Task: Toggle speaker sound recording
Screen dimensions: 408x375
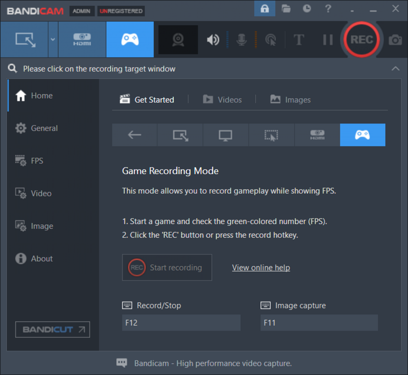Action: click(213, 40)
